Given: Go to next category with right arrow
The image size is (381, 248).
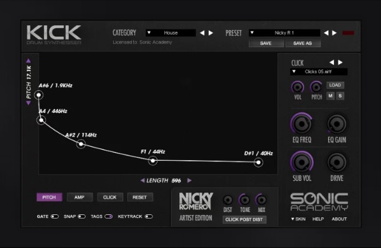Looking at the screenshot, I should pyautogui.click(x=211, y=33).
